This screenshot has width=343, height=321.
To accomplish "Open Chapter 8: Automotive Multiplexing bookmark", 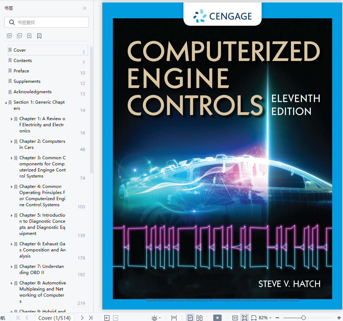I will (43, 292).
